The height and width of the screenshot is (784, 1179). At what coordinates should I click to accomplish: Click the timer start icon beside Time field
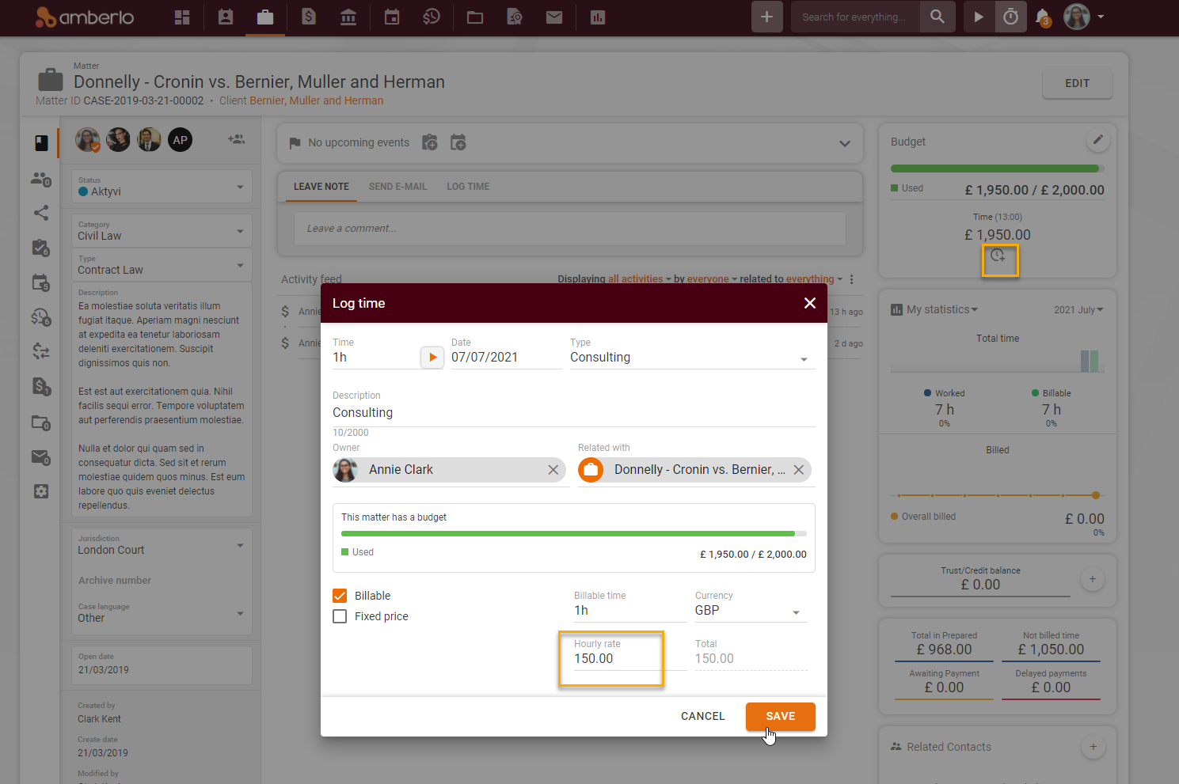coord(432,358)
